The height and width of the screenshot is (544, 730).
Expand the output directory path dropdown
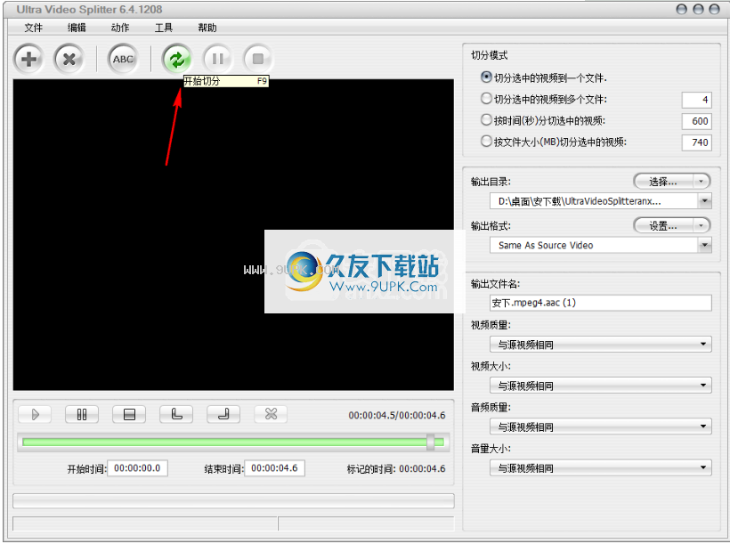705,201
